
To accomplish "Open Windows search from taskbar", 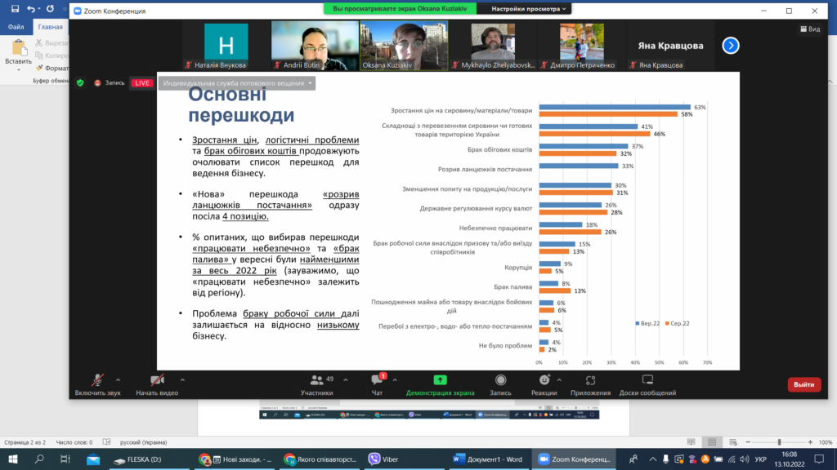I will point(39,459).
